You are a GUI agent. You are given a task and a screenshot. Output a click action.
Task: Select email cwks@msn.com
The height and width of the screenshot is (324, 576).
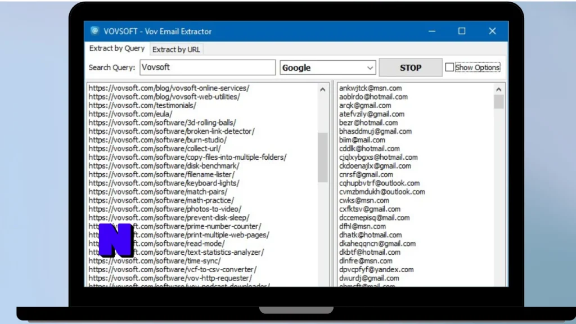pyautogui.click(x=364, y=200)
